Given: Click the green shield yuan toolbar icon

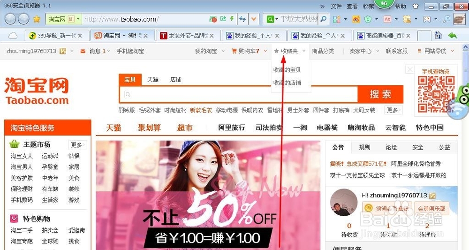Looking at the screenshot, I should (368, 19).
